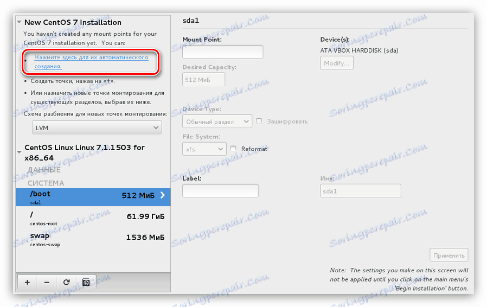Add a new mount point with plus button
The image size is (487, 307).
[27, 282]
